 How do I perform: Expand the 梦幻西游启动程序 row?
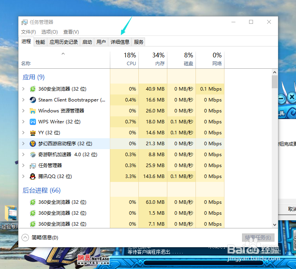pyautogui.click(x=23, y=143)
